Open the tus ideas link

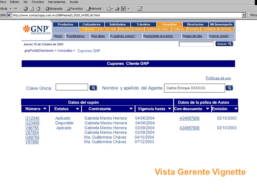99,36
